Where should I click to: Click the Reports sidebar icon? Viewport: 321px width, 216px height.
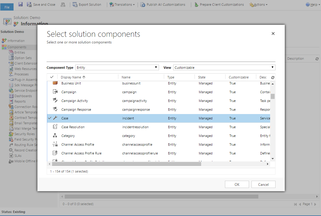(11, 101)
